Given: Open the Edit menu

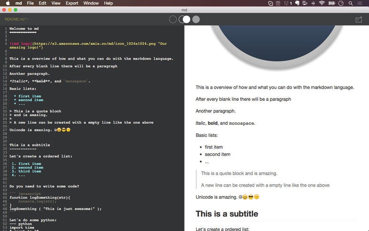Looking at the screenshot, I should pyautogui.click(x=42, y=3).
